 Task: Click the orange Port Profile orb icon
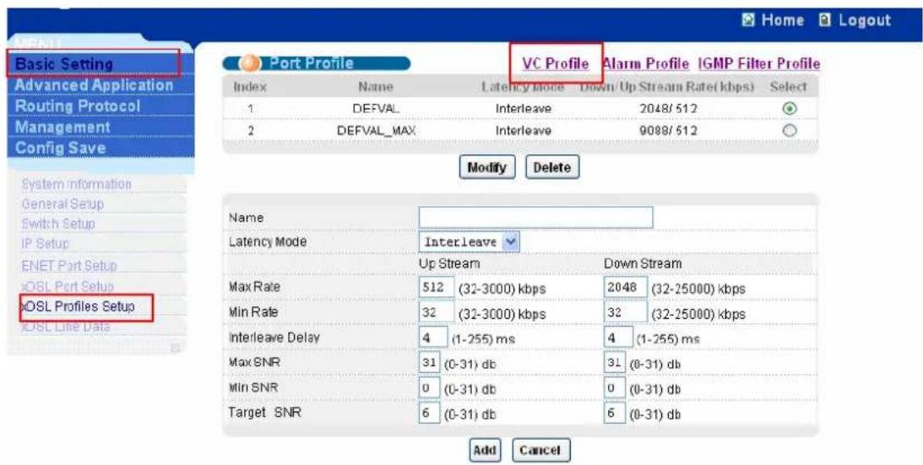(248, 63)
